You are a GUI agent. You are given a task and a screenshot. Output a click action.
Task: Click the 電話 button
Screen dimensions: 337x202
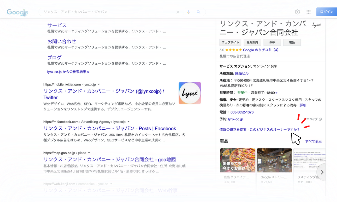pyautogui.click(x=292, y=42)
